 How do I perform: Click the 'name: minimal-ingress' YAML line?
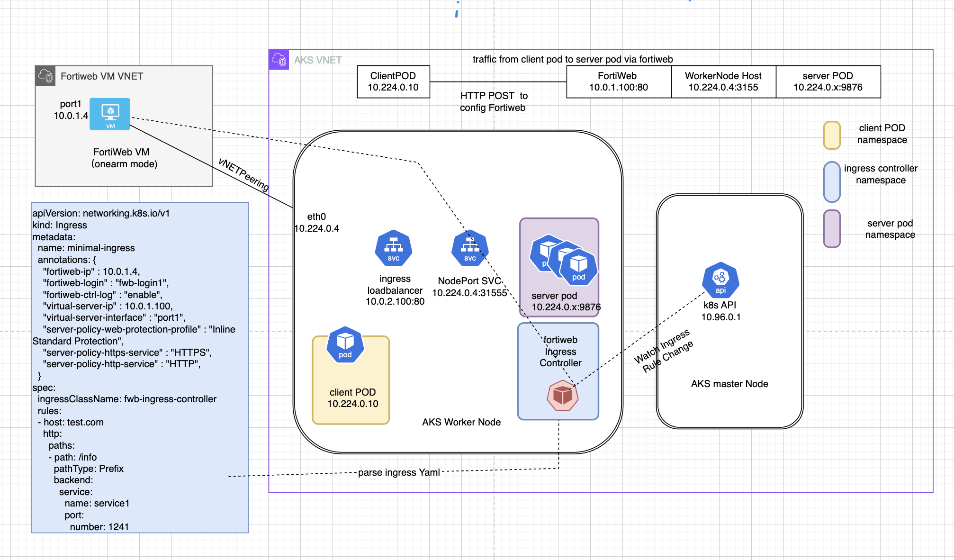coord(86,248)
